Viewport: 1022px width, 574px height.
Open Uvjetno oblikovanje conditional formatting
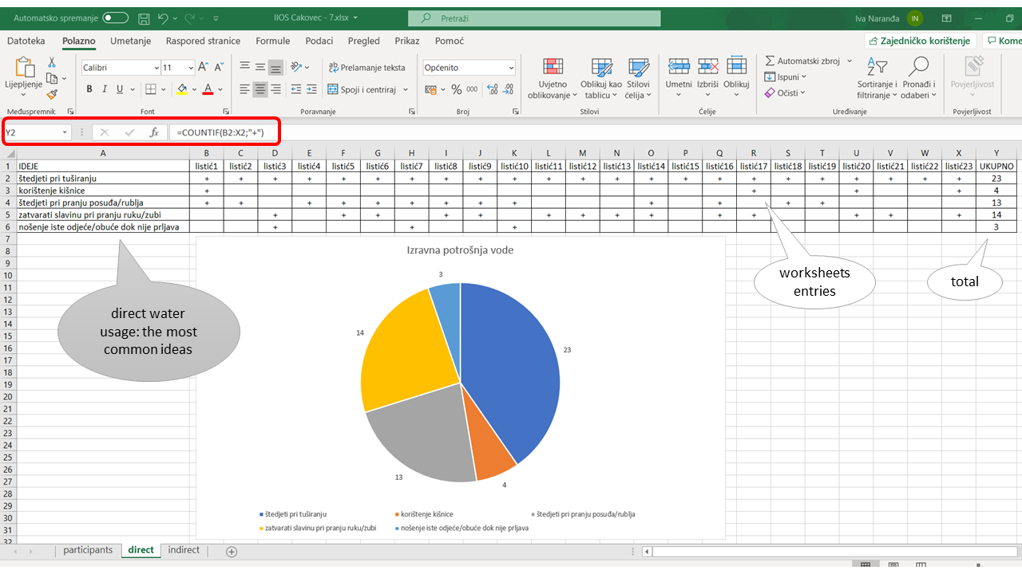[553, 78]
